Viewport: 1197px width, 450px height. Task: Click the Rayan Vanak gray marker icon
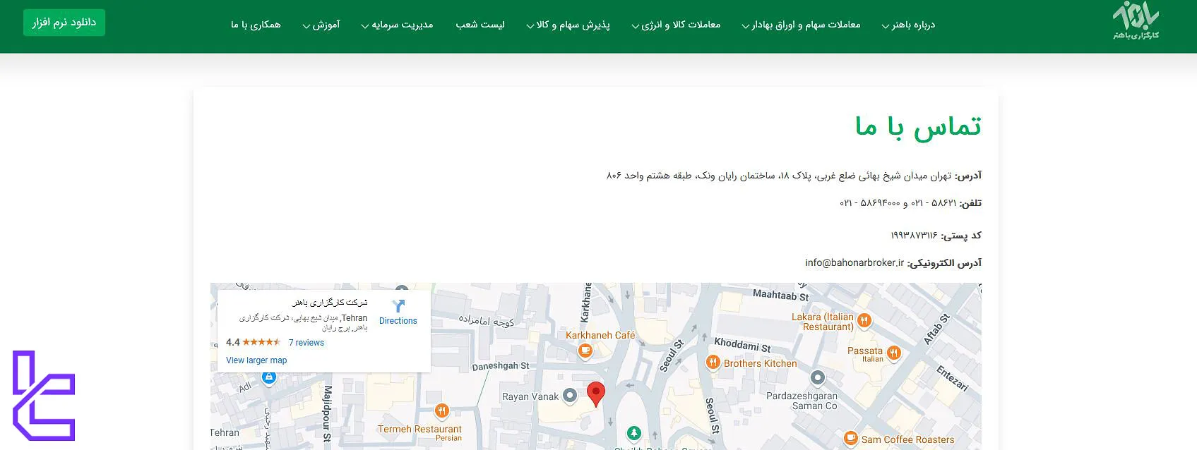(x=570, y=396)
